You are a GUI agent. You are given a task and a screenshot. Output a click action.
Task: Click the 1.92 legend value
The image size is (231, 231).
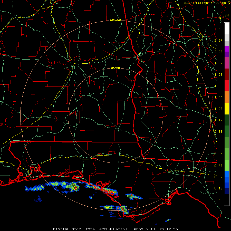coord(218,63)
